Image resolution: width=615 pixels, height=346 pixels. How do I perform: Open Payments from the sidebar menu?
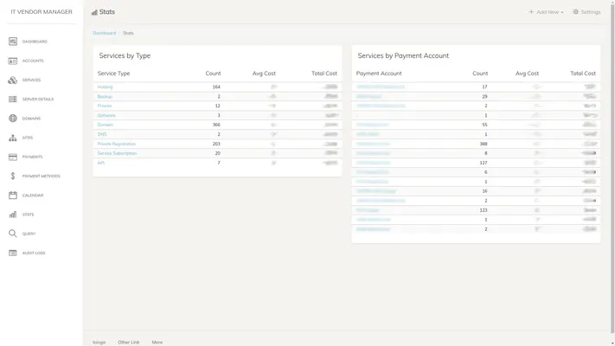[x=32, y=157]
